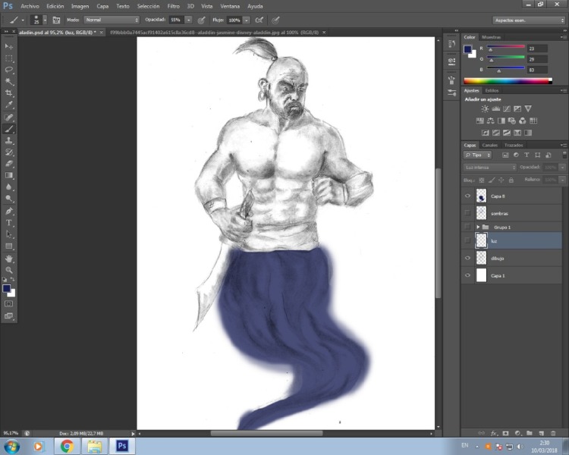
Task: Open the Filtro menu
Action: click(x=174, y=6)
